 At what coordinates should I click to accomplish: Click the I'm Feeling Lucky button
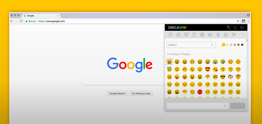tap(141, 93)
